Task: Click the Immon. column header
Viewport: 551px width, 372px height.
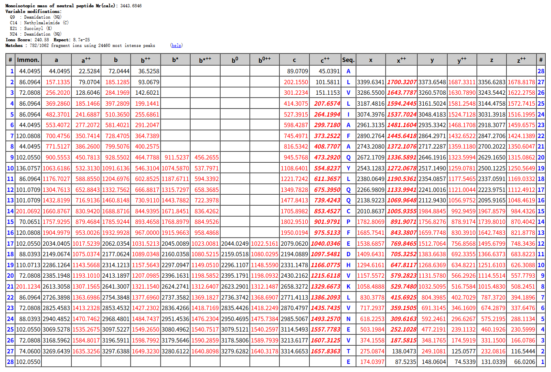Action: (28, 60)
